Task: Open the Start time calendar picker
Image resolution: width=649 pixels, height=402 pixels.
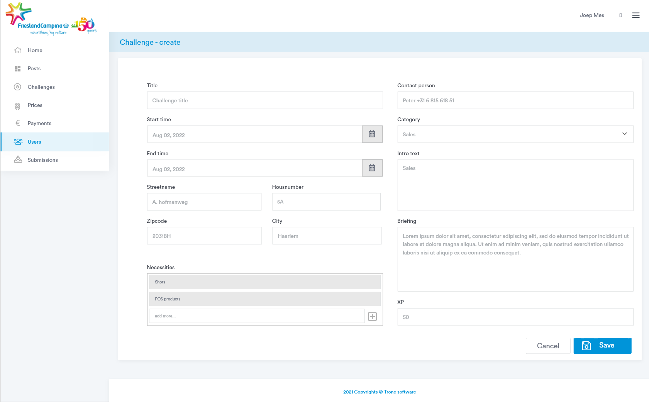Action: click(372, 134)
